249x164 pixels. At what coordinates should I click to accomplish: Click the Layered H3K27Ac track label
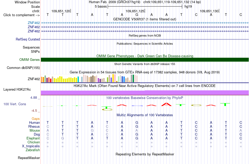[x=17, y=90]
